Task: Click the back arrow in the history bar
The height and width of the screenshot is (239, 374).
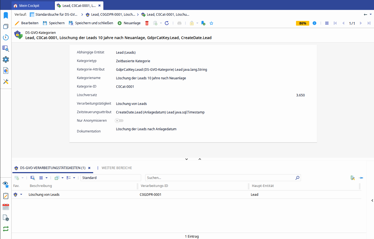Action: (365, 14)
